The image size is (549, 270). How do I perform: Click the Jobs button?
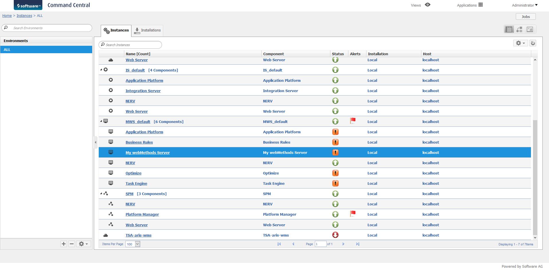(526, 17)
